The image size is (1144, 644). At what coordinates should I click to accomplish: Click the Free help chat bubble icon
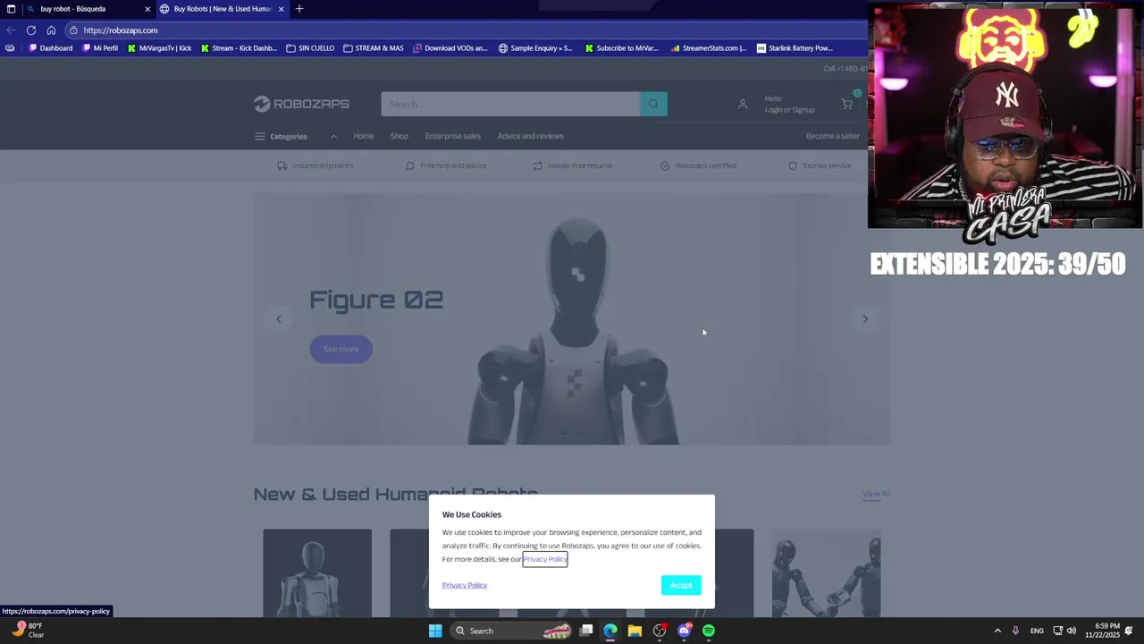click(410, 165)
